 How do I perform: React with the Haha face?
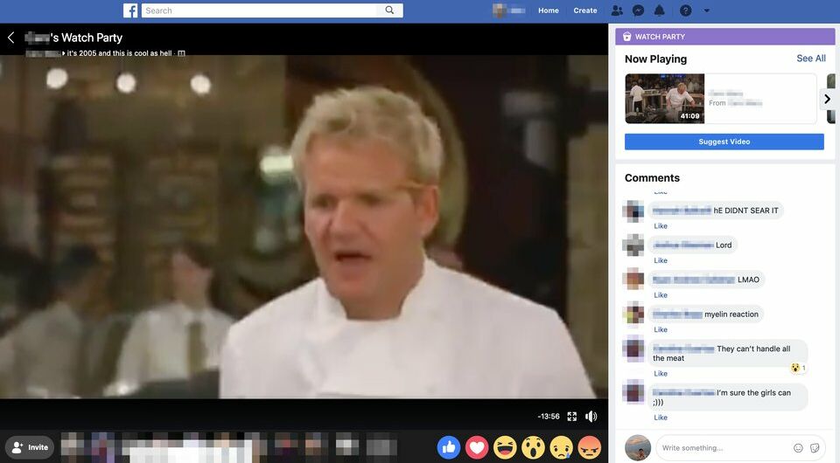tap(505, 447)
